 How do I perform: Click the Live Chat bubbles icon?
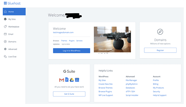tap(5, 57)
